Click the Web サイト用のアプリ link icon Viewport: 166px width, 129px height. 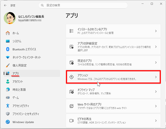pyautogui.click(x=71, y=106)
